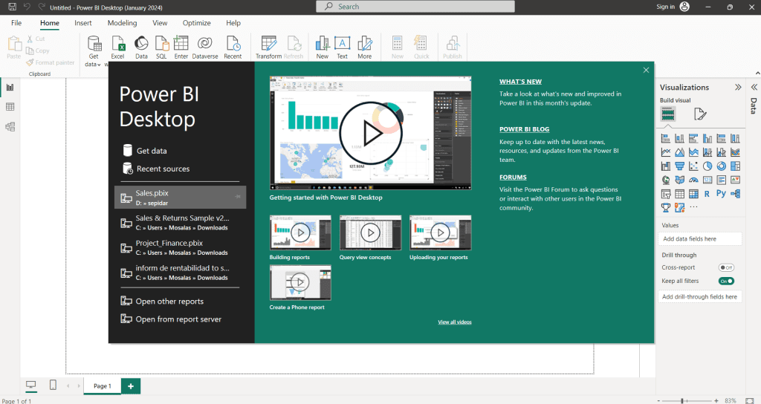Click the zoom in plus button
761x404 pixels.
point(716,400)
